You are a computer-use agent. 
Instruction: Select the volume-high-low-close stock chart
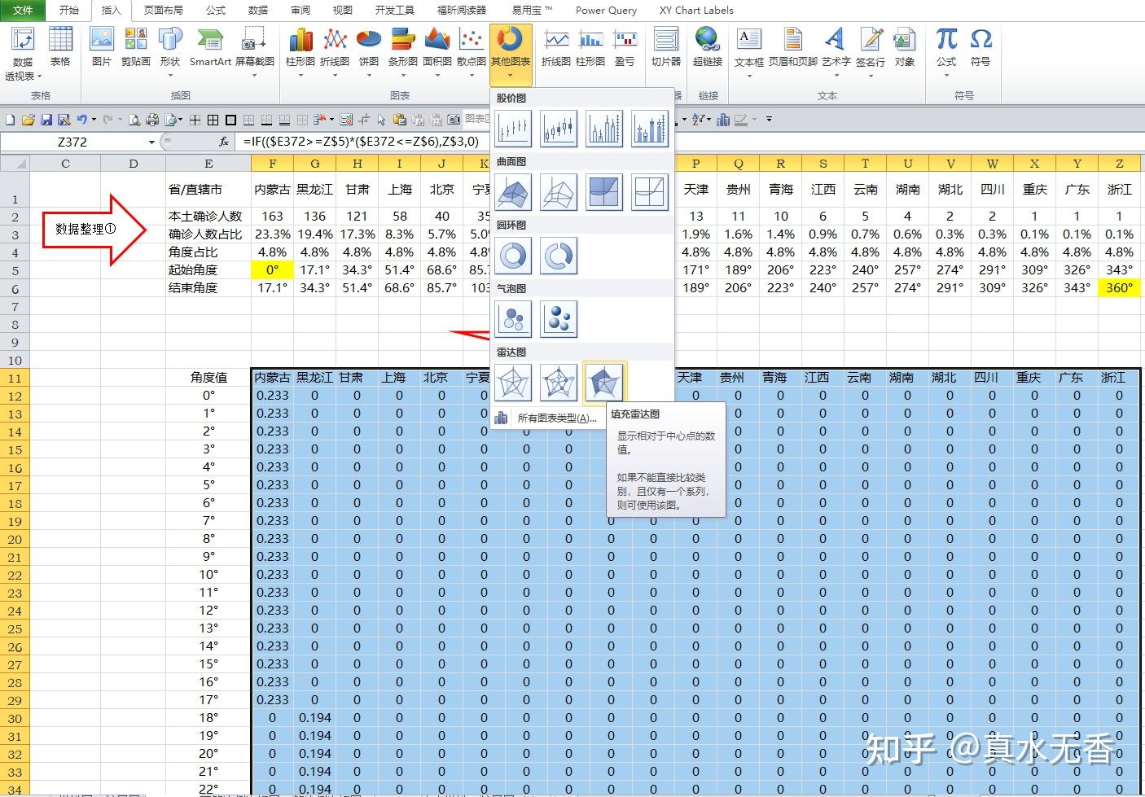pos(604,129)
